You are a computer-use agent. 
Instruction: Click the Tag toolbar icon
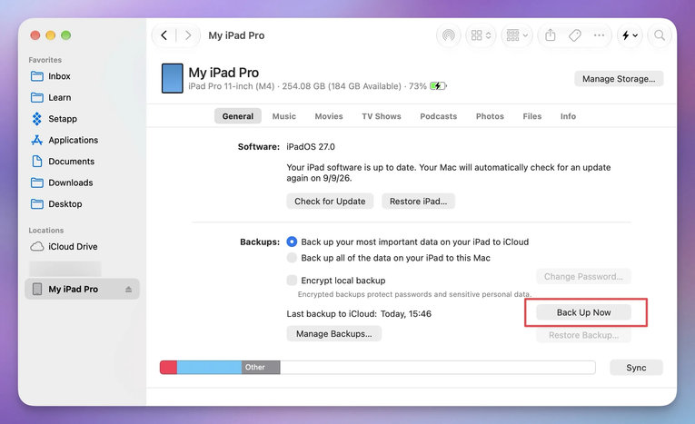point(575,35)
